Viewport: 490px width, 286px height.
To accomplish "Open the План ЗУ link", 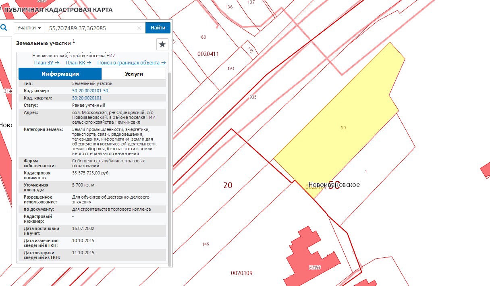I will tap(47, 62).
